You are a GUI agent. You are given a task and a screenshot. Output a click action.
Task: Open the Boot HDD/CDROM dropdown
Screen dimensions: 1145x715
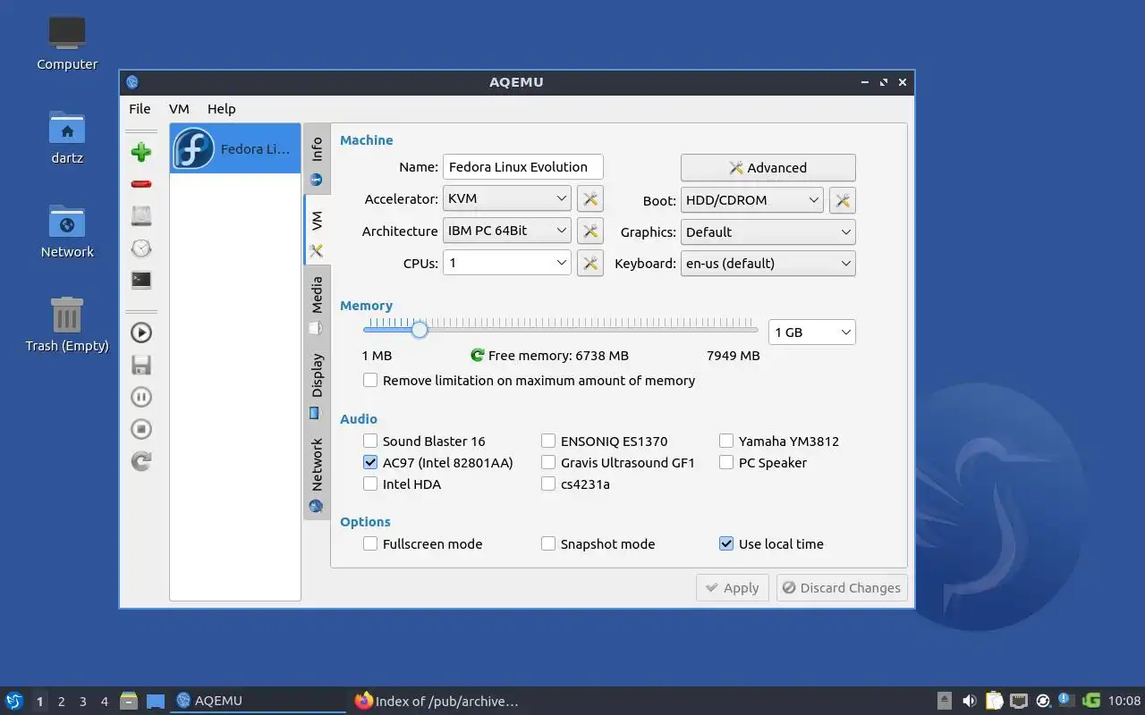click(751, 199)
